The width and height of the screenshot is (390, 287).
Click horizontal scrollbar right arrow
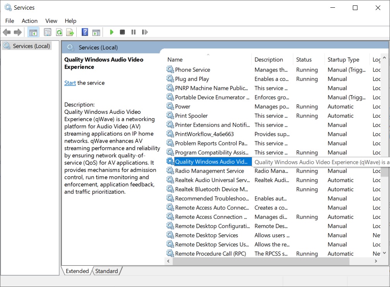pos(376,261)
